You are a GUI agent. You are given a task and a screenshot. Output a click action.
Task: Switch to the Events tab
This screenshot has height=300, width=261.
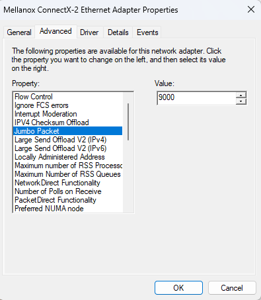coord(147,32)
